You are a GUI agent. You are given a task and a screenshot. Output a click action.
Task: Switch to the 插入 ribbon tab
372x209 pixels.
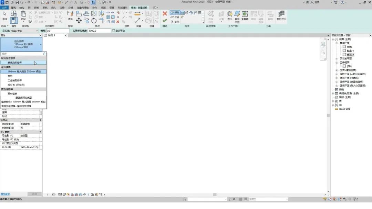[x=54, y=8]
